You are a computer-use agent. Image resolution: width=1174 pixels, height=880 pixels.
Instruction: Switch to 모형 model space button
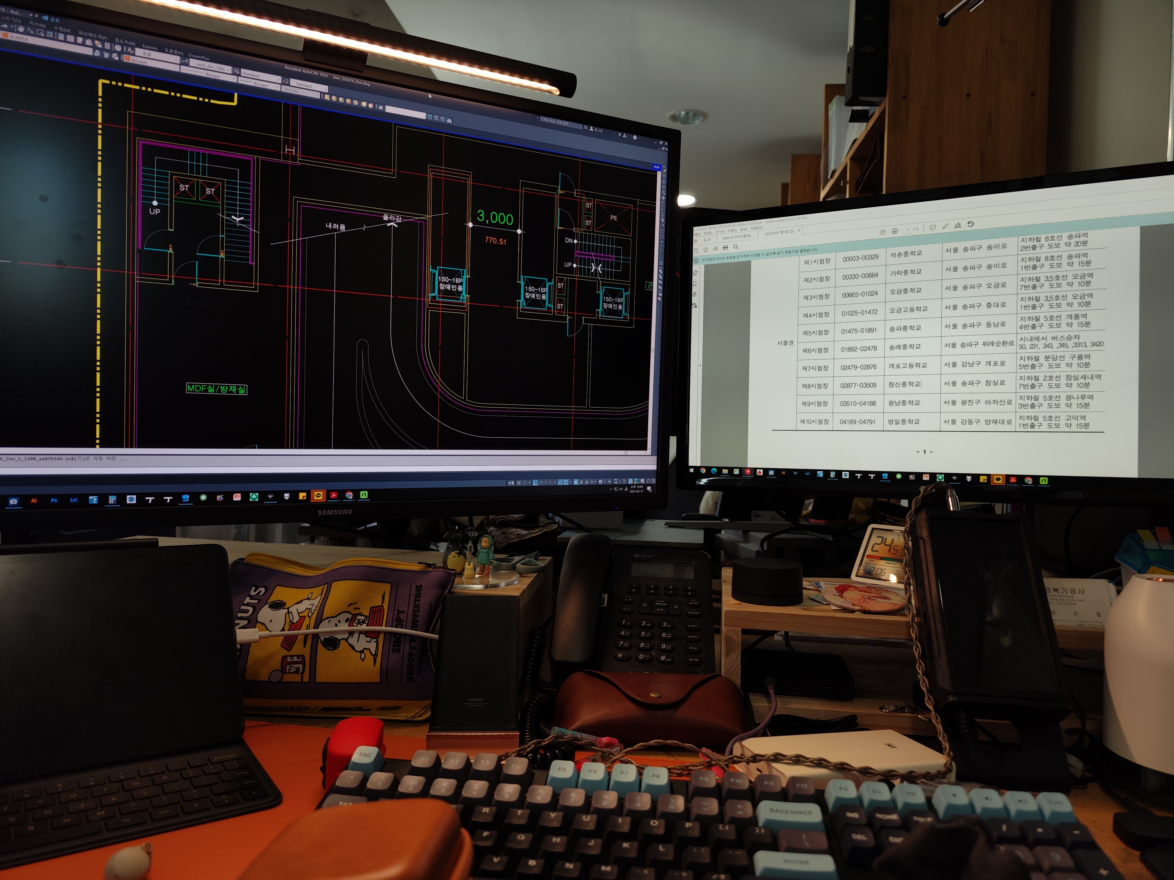click(511, 483)
